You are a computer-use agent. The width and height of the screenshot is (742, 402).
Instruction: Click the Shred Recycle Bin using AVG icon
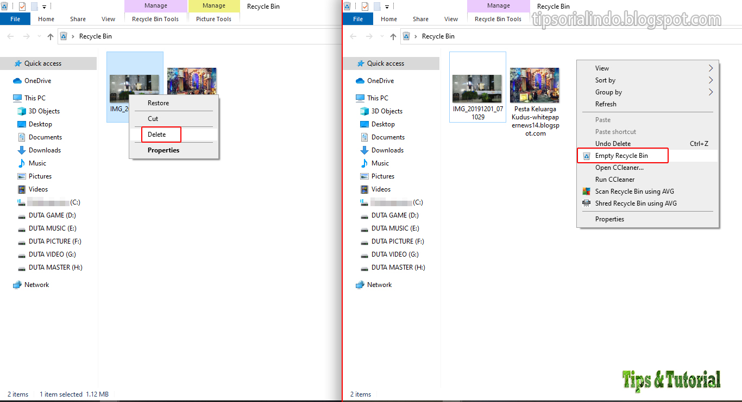(587, 203)
